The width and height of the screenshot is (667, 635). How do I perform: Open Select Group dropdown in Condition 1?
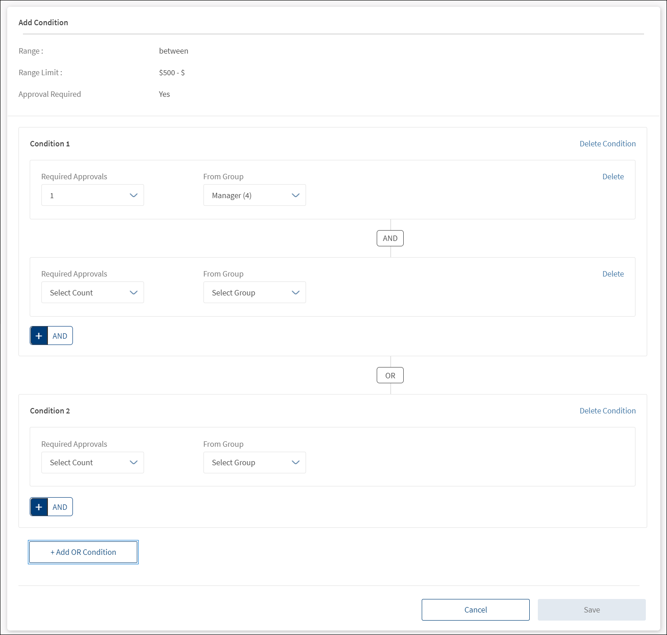(x=254, y=293)
